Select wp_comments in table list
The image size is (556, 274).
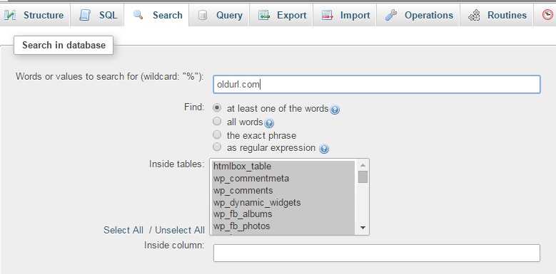(283, 191)
